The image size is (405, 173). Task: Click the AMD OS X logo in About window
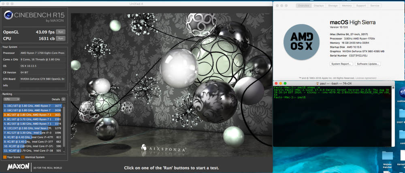(x=301, y=42)
